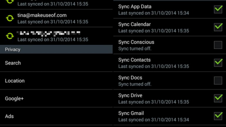Select the tina@makeuseof.com account

point(42,15)
